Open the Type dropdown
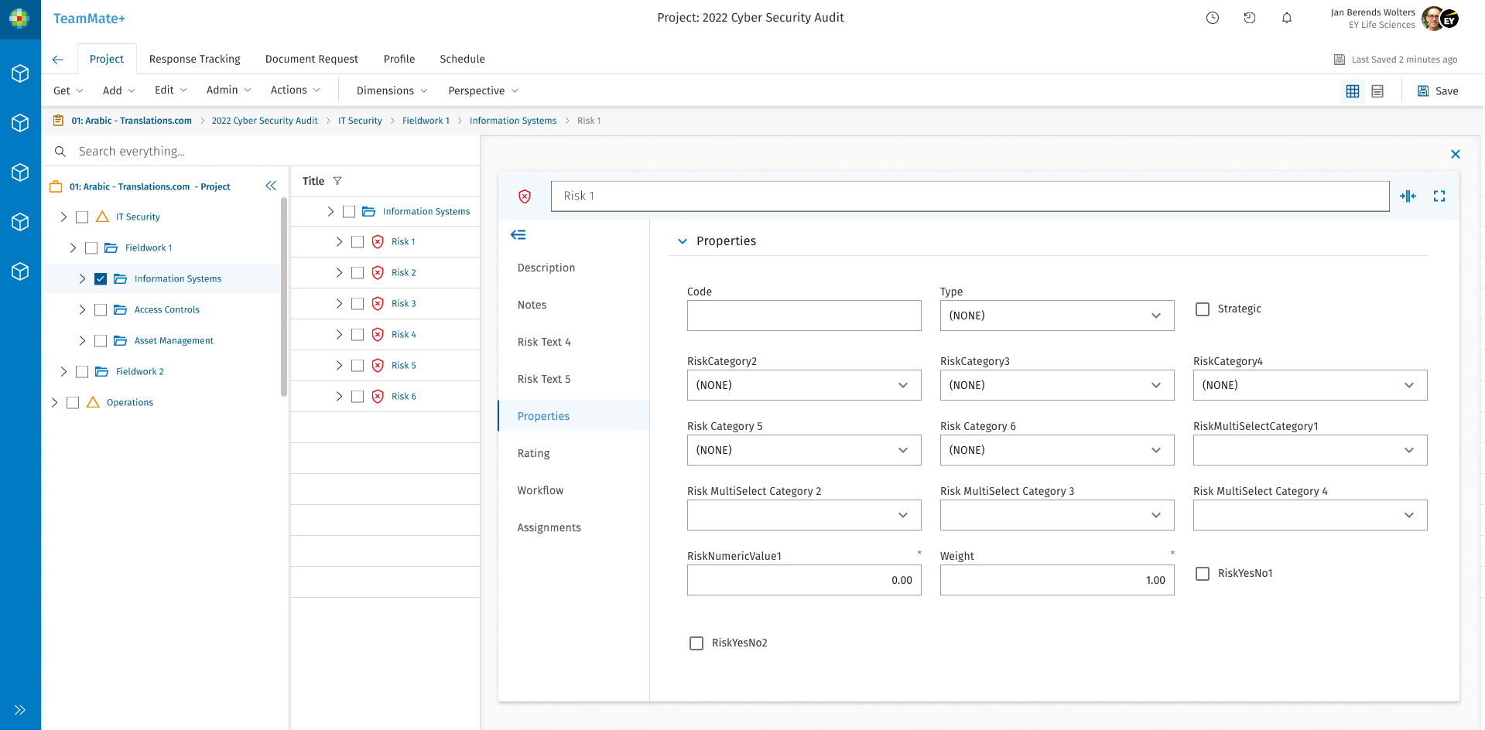 click(x=1056, y=316)
